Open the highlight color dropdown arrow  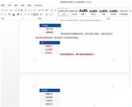(x=11, y=14)
